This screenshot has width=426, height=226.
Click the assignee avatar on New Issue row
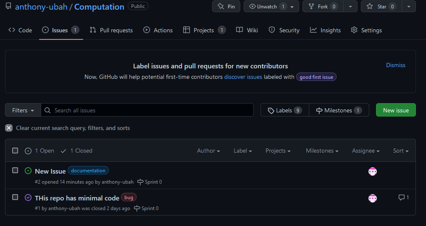pyautogui.click(x=372, y=171)
